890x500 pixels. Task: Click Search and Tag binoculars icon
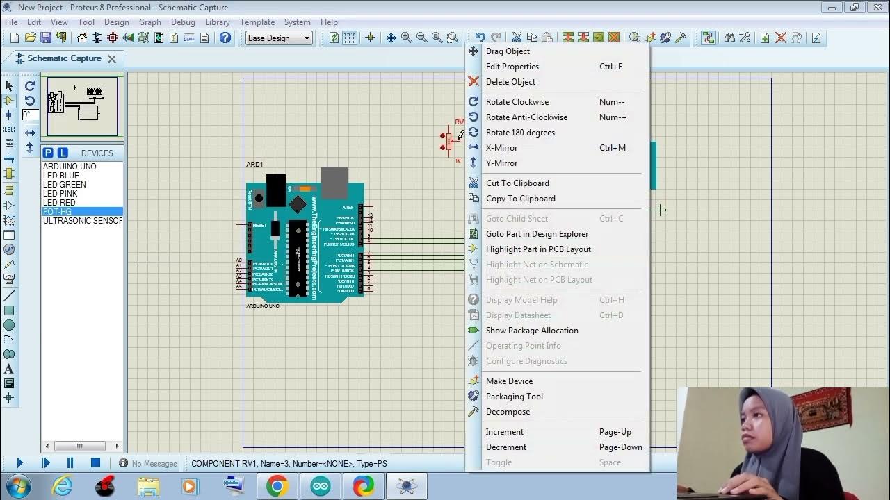click(729, 37)
